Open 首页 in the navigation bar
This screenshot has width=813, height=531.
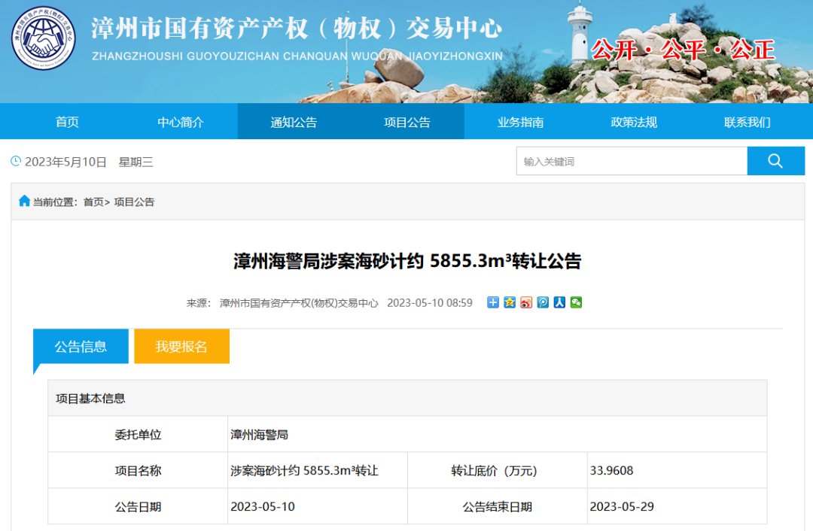click(67, 122)
